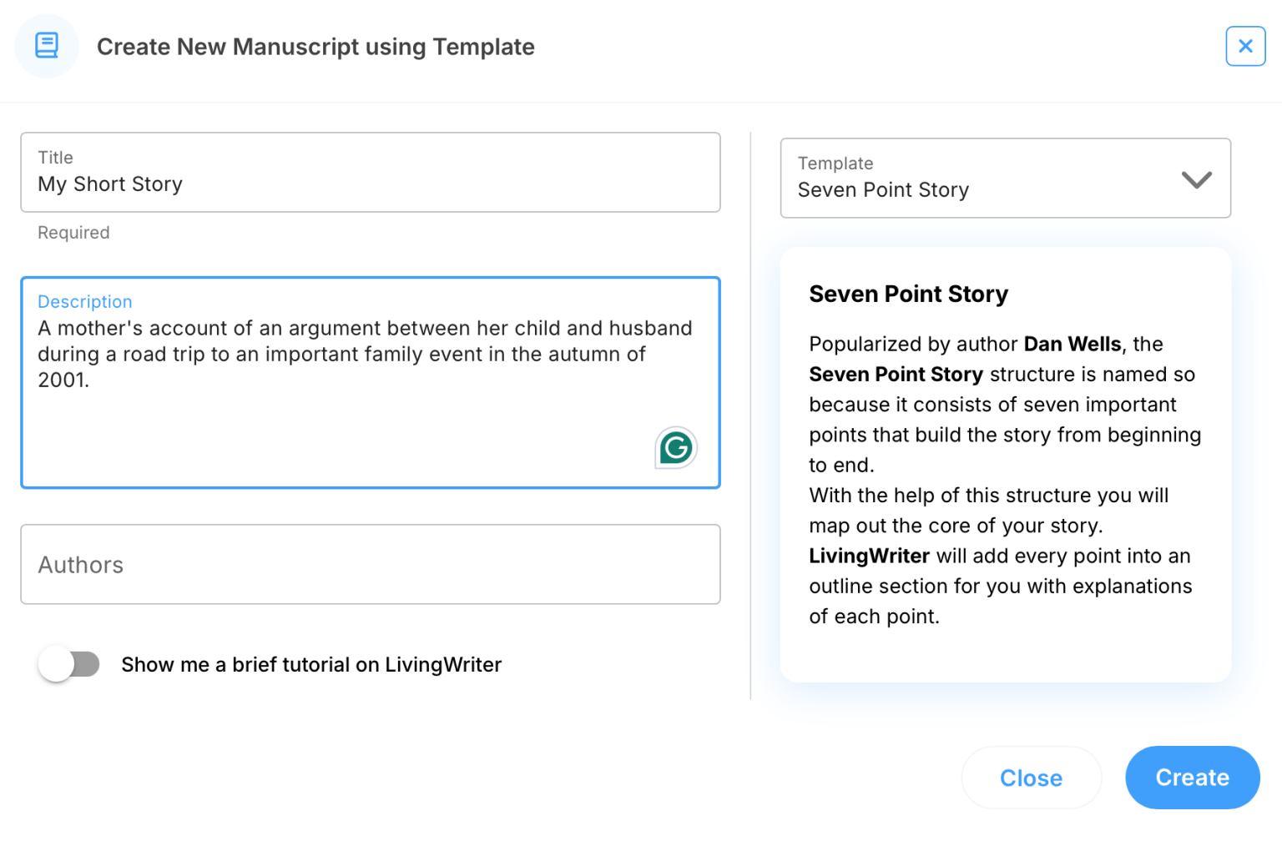This screenshot has width=1282, height=846.
Task: Click the Title field label
Action: pyautogui.click(x=56, y=158)
